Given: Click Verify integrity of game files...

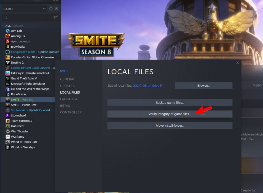Looking at the screenshot, I should click(x=170, y=114).
